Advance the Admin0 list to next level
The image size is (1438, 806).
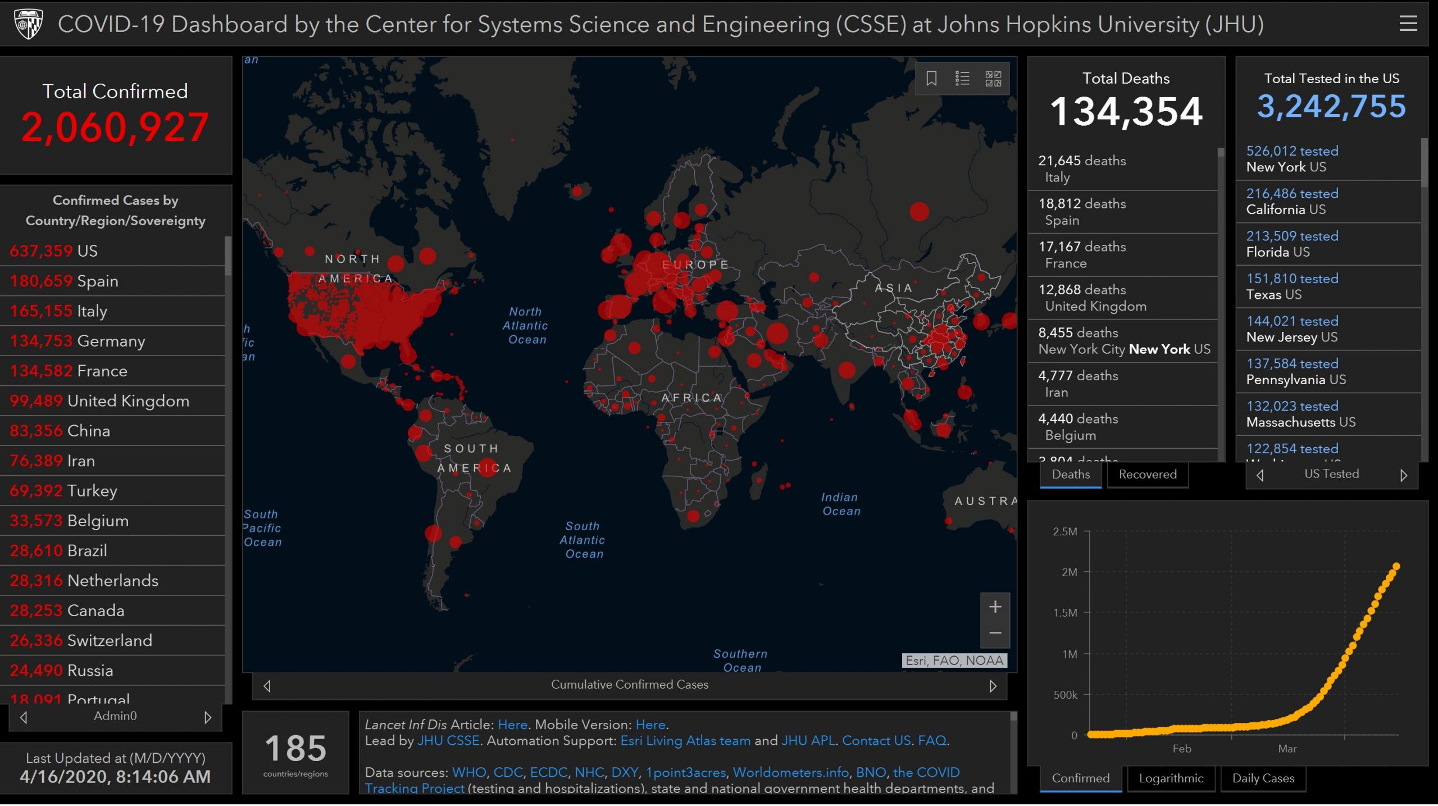tap(208, 717)
